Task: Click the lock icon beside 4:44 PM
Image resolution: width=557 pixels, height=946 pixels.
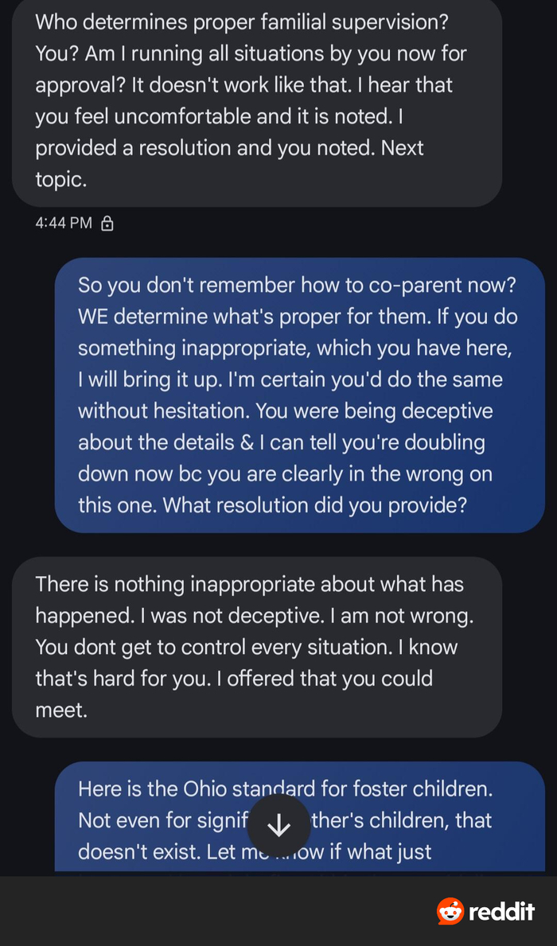Action: click(108, 224)
